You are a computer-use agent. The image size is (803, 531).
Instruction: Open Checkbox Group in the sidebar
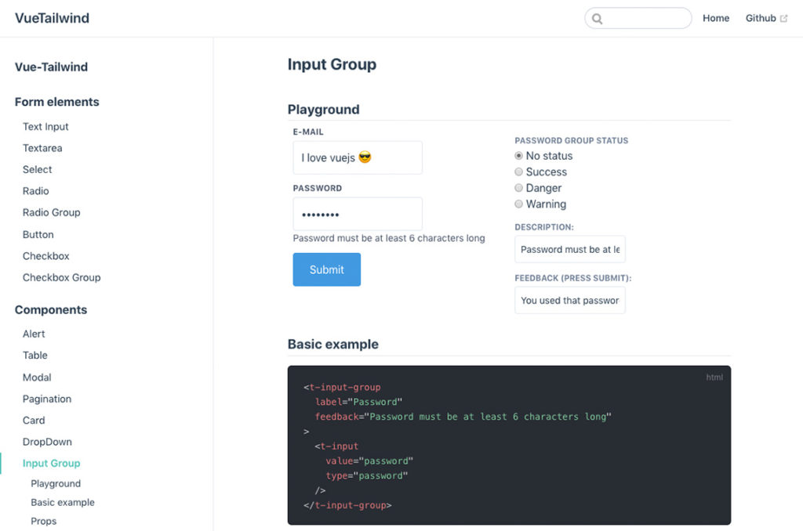pyautogui.click(x=61, y=277)
